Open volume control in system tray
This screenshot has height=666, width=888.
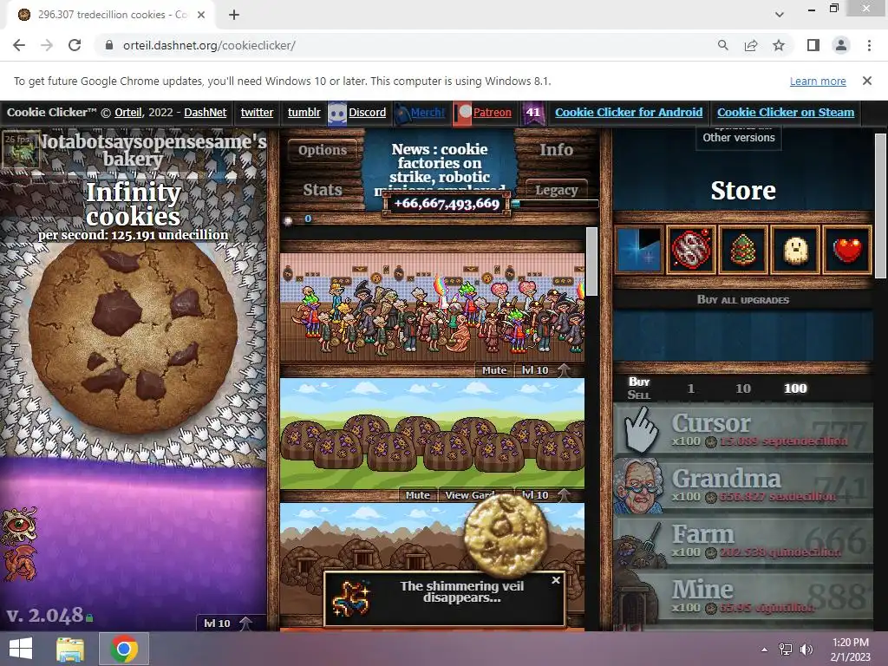point(806,649)
